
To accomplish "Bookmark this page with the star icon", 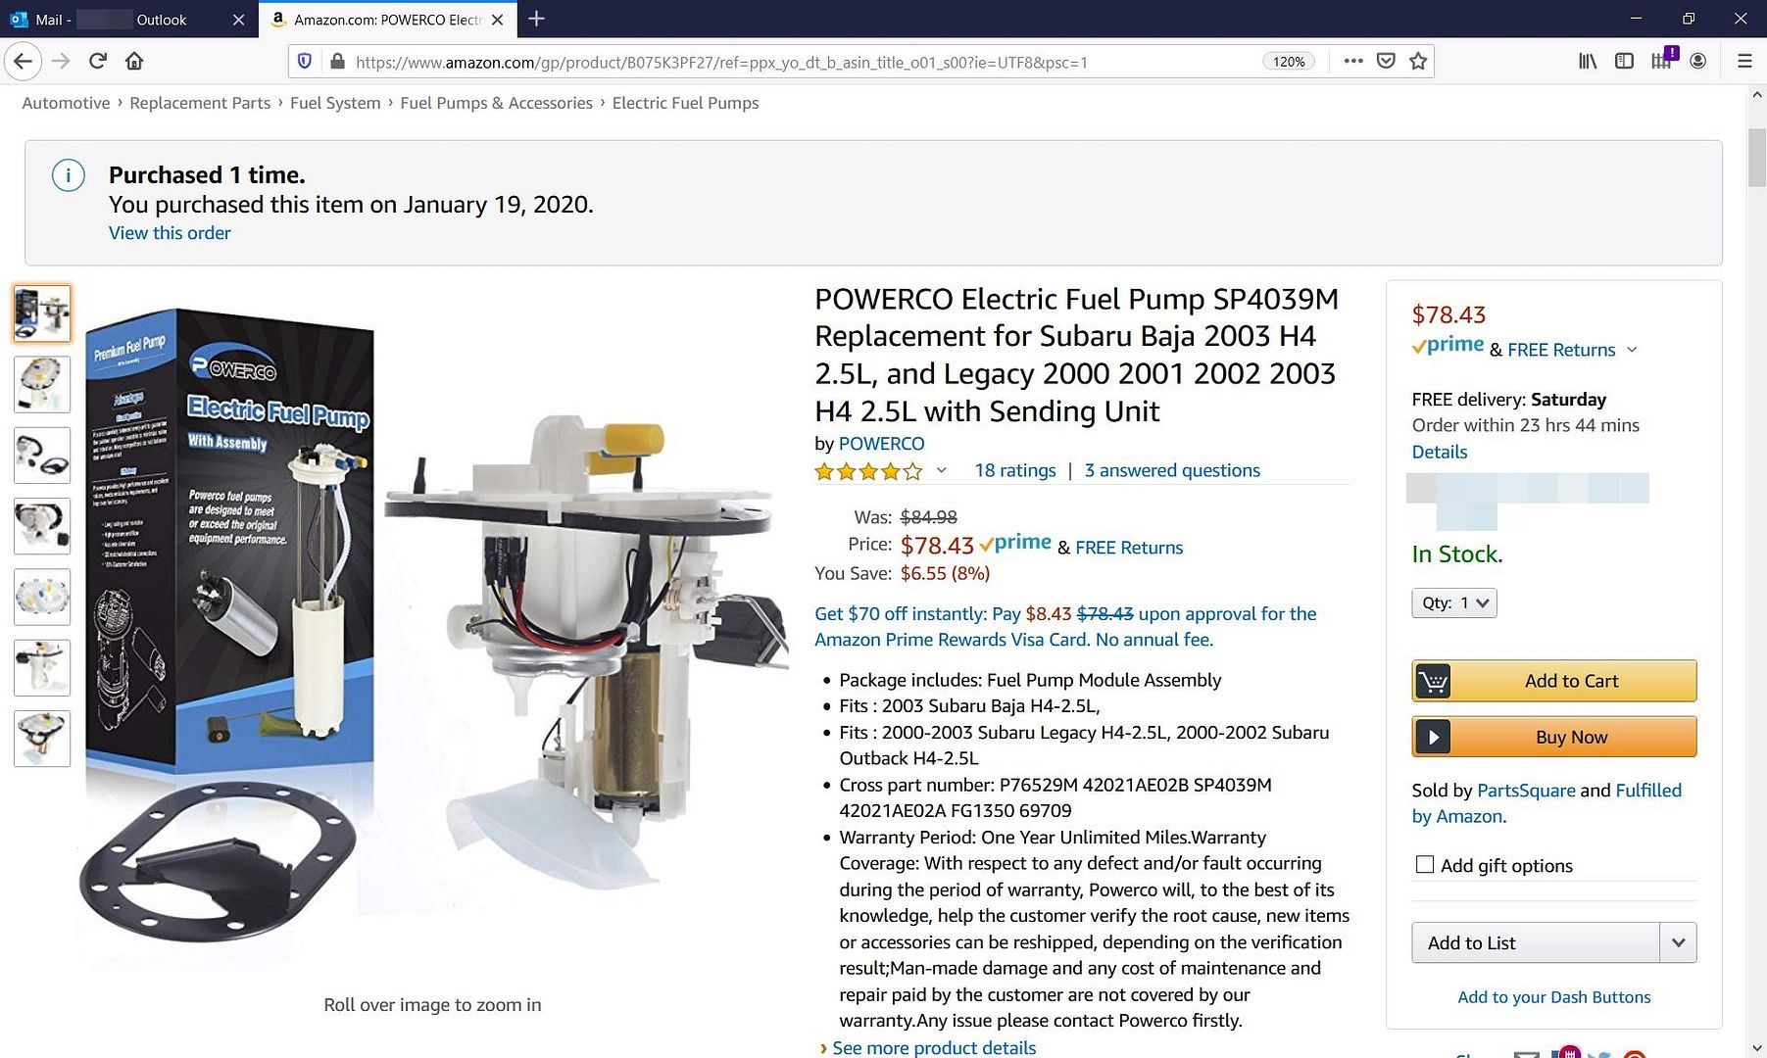I will click(1417, 61).
